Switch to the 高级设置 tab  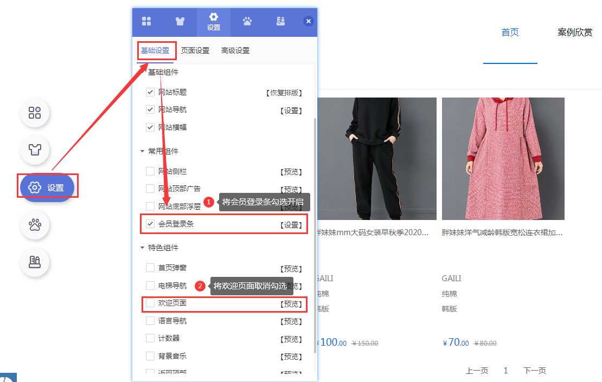point(235,50)
